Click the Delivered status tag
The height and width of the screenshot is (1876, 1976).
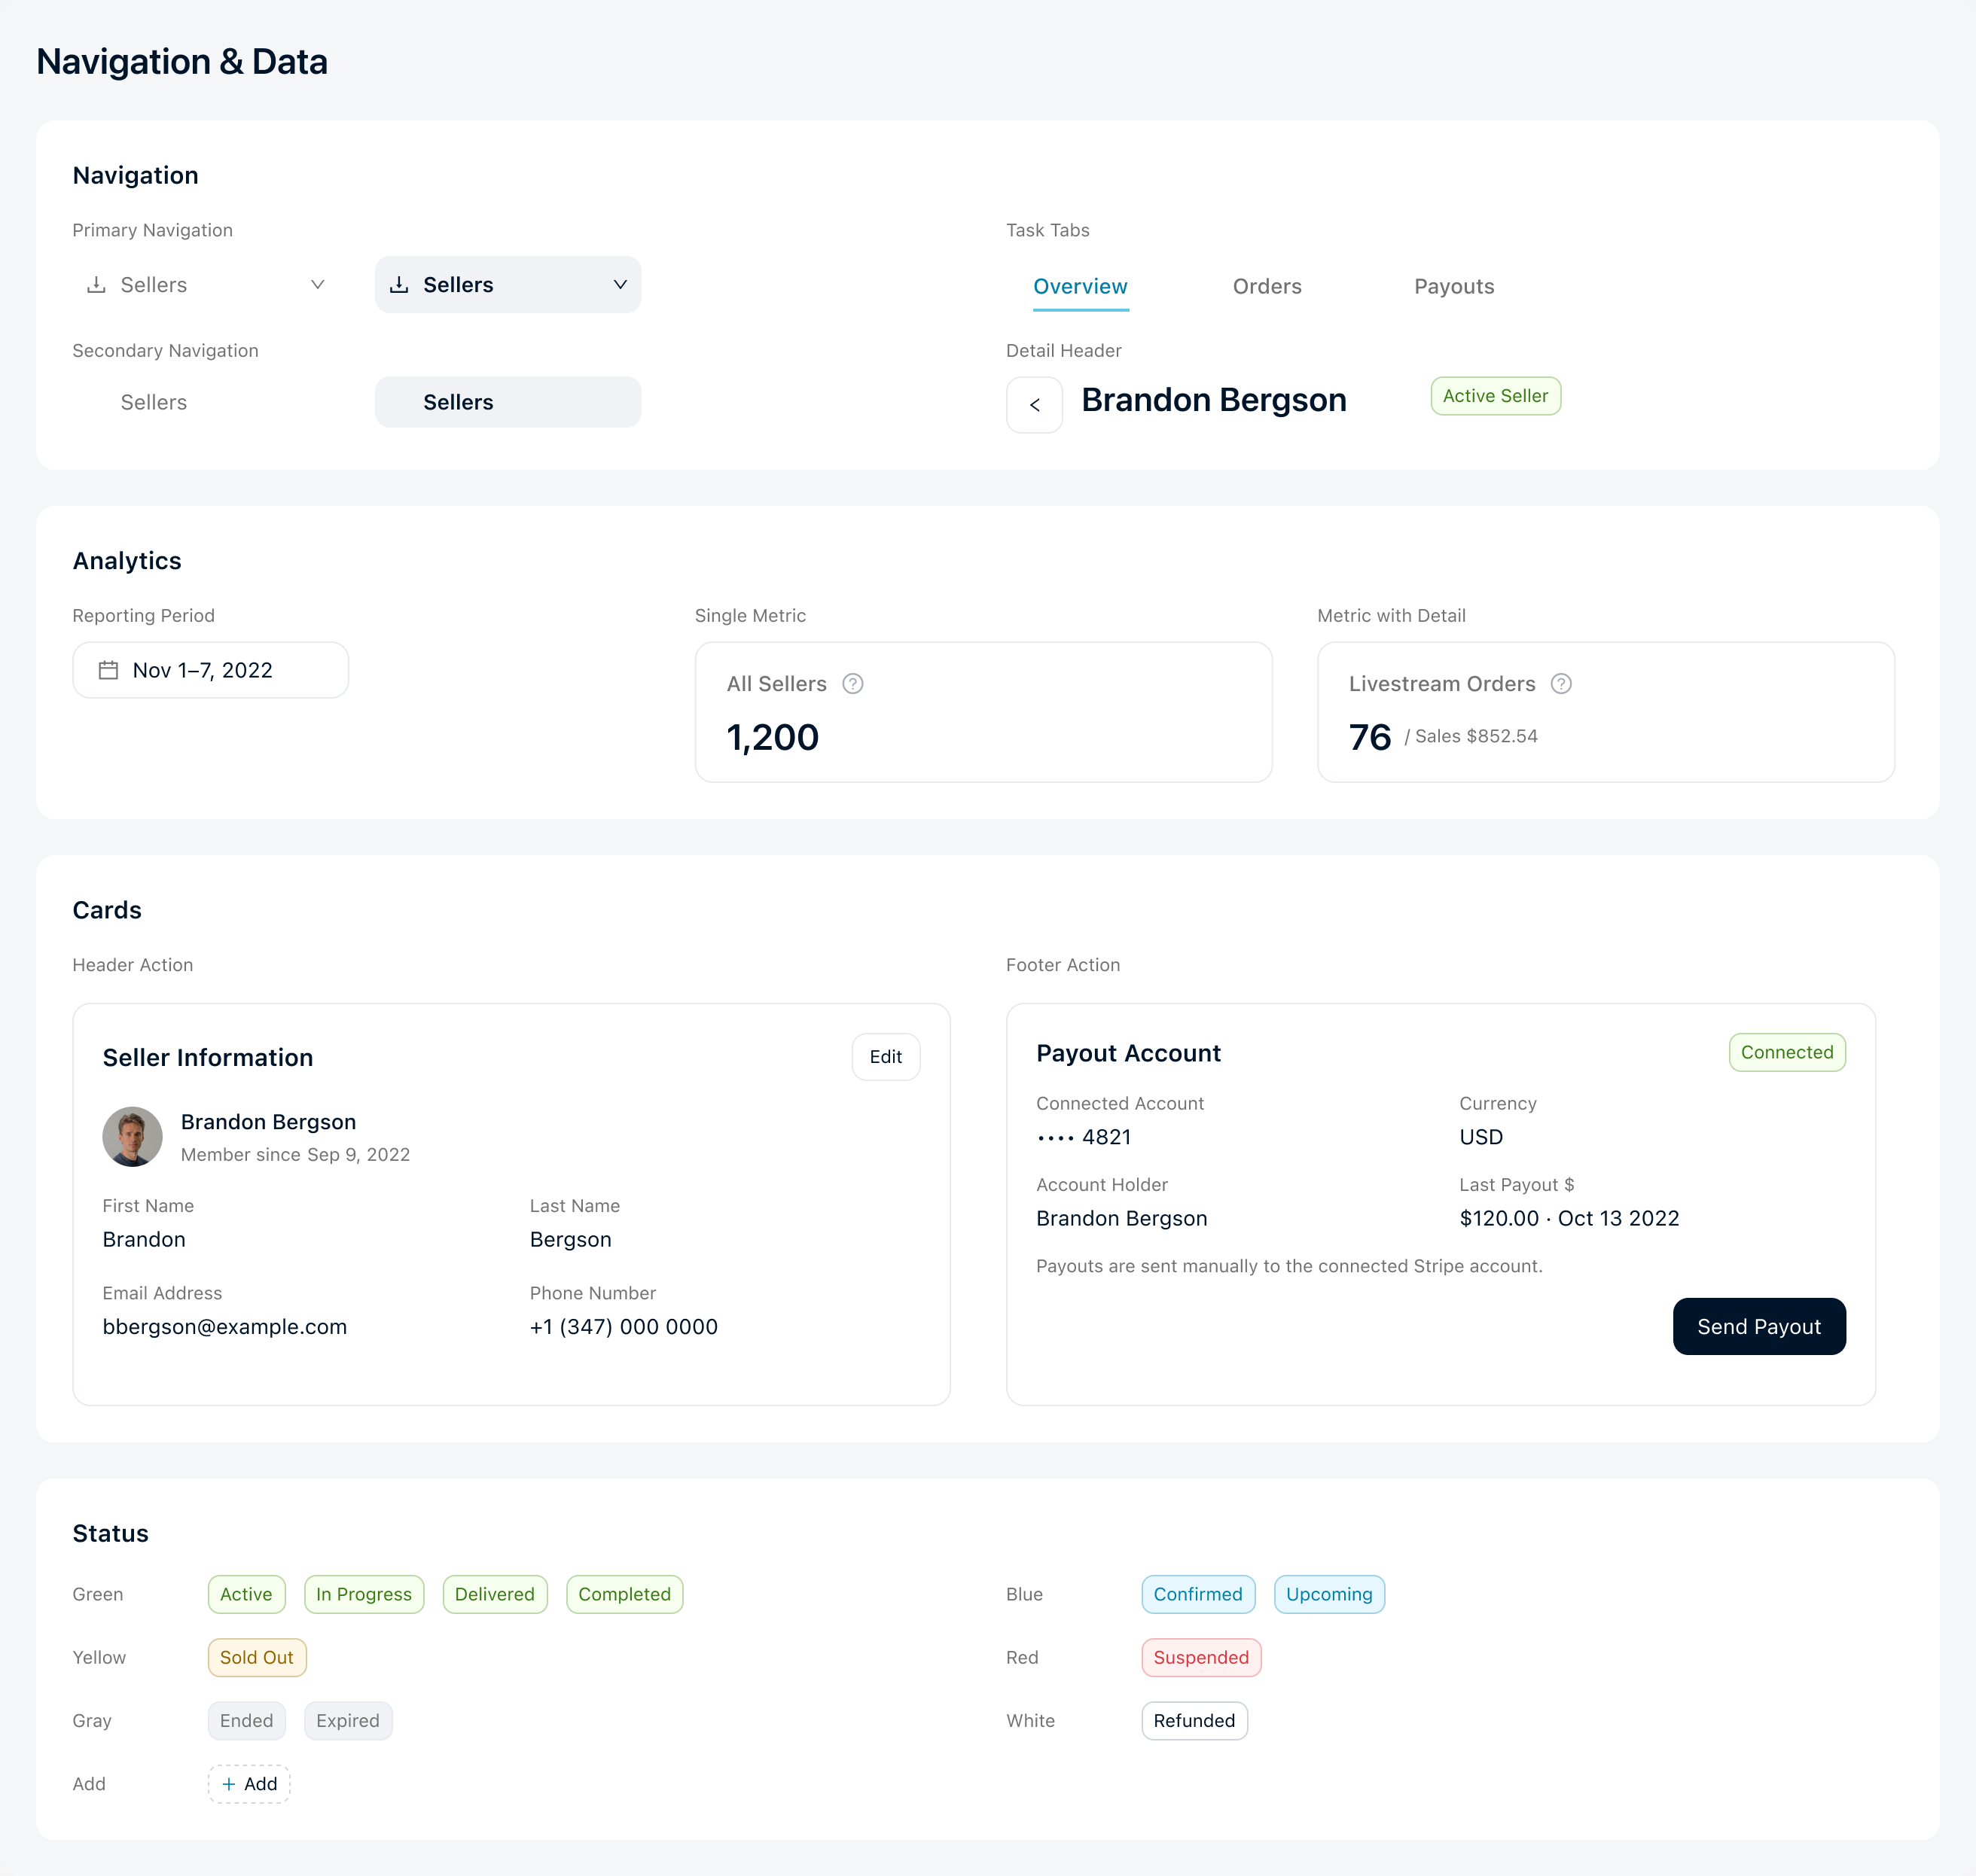(x=494, y=1594)
